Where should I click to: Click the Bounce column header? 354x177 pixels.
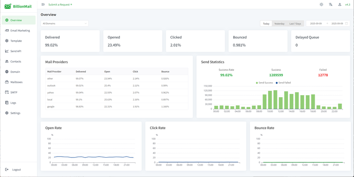pyautogui.click(x=165, y=72)
